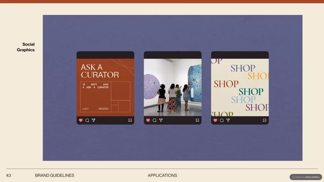Open the gallery visitors photo
Viewport: 324px width, 182px height.
coord(173,87)
